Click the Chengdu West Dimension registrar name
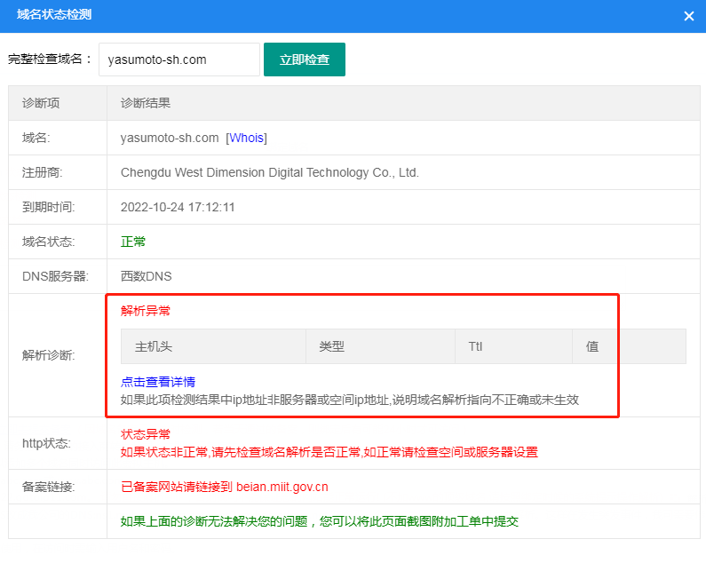The height and width of the screenshot is (571, 706). 269,172
